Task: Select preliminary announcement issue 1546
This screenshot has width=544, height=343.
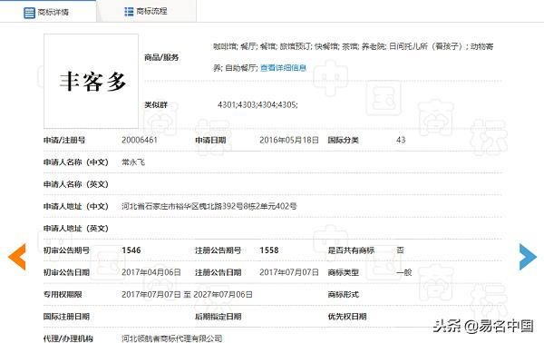Action: 131,250
